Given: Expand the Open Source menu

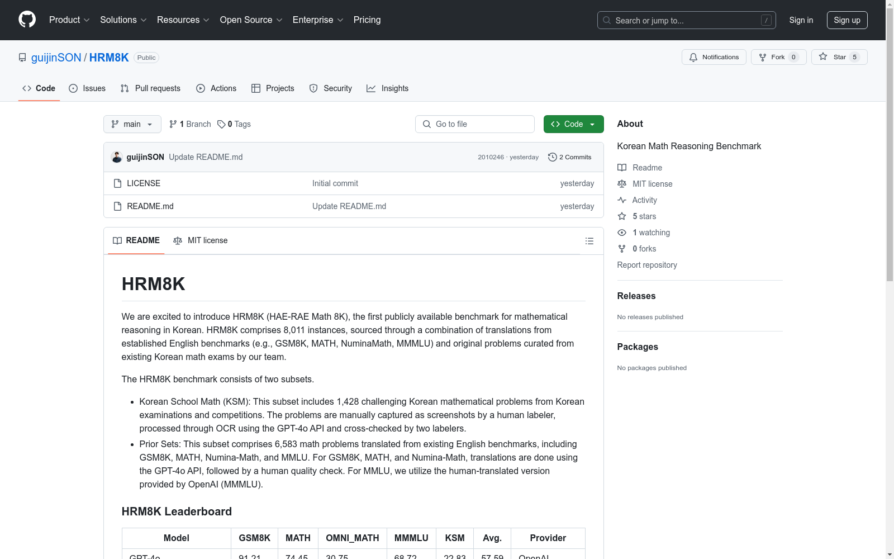Looking at the screenshot, I should (x=251, y=20).
